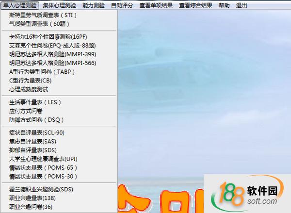Viewport: 291px width, 213px height.
Task: Open the 帮助 menu
Action: pyautogui.click(x=224, y=5)
